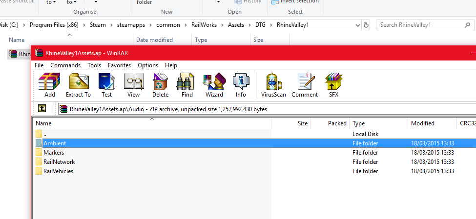Navigate to RhineValley1 breadcrumb folder
This screenshot has width=476, height=219.
[x=292, y=25]
